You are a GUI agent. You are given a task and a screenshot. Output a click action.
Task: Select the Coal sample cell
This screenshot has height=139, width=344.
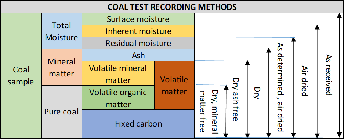(x=21, y=75)
